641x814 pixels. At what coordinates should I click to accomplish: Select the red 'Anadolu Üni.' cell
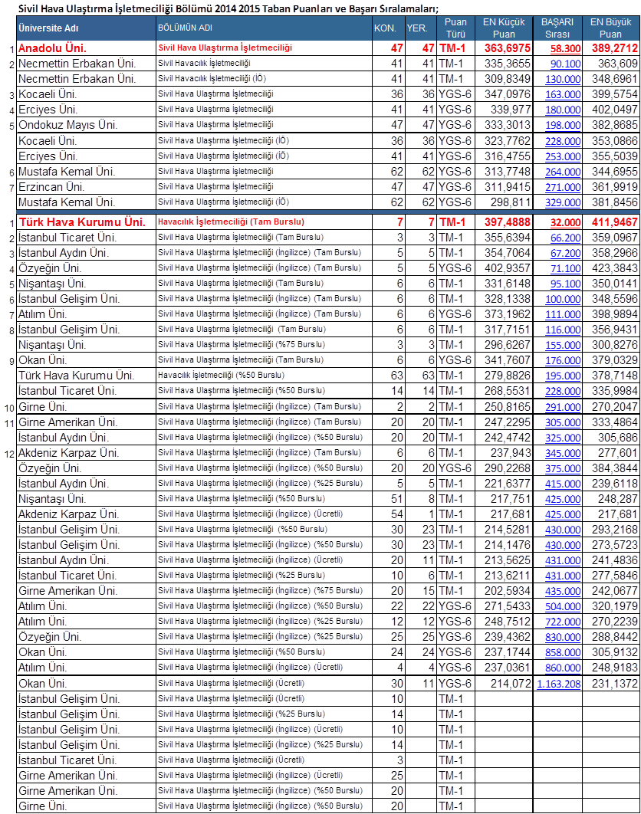click(86, 48)
